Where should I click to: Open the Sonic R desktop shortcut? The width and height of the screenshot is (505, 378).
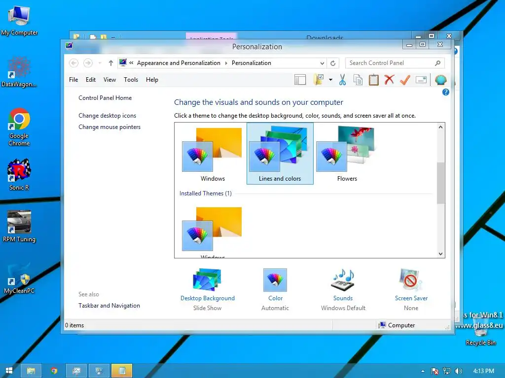(19, 175)
